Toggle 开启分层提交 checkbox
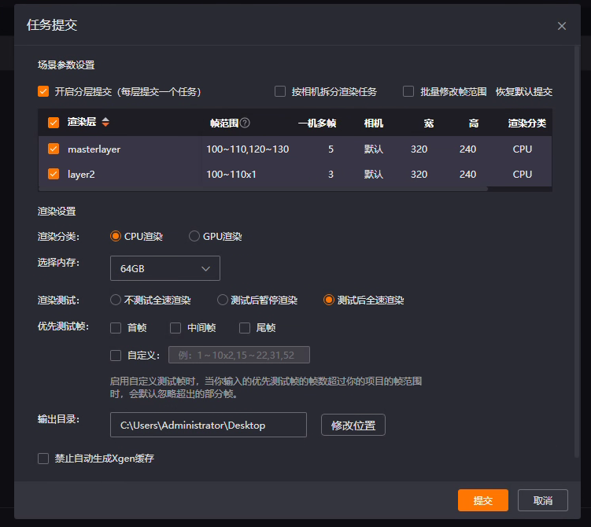The width and height of the screenshot is (591, 527). 43,91
